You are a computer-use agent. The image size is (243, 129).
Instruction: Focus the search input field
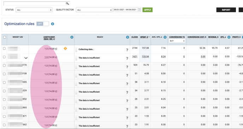point(35,4)
